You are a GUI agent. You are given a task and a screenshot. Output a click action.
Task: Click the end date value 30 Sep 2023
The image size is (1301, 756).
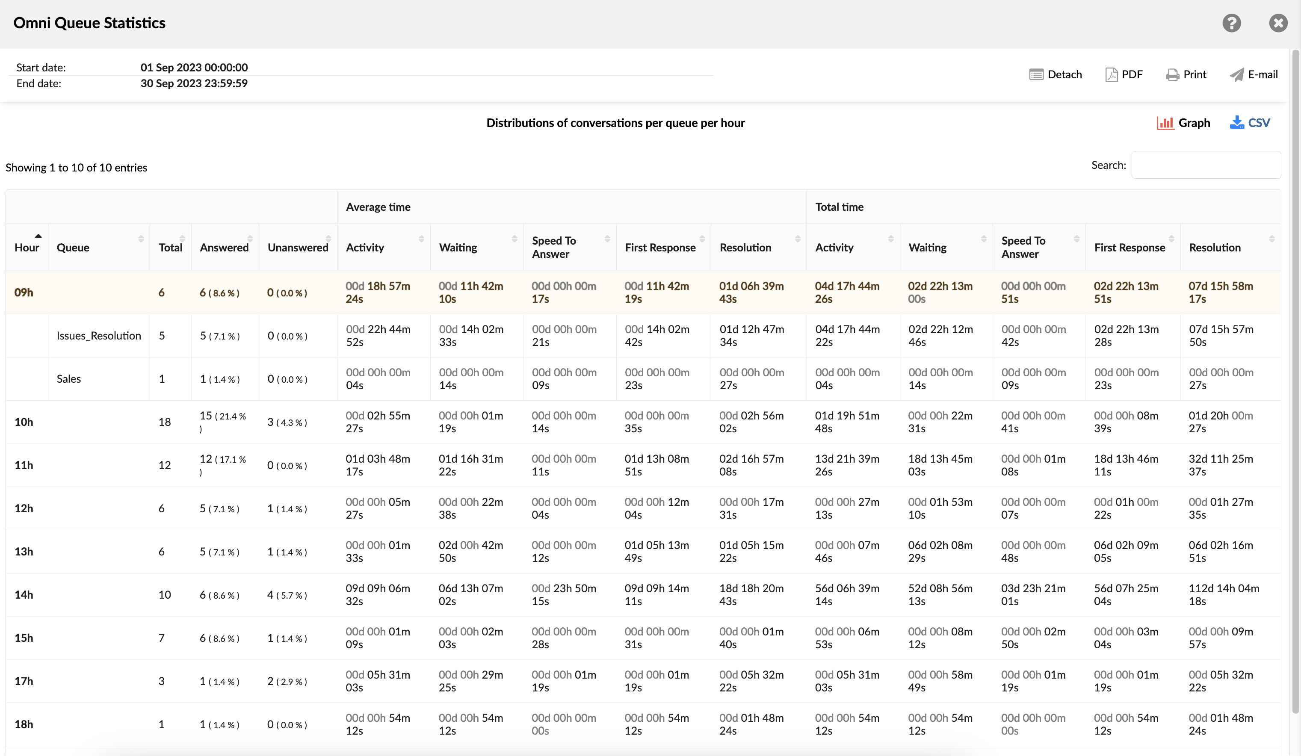click(x=194, y=84)
